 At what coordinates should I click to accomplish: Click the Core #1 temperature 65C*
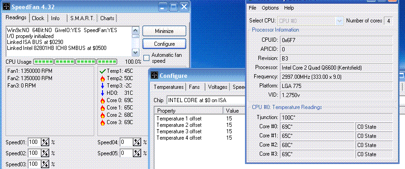click(318, 136)
